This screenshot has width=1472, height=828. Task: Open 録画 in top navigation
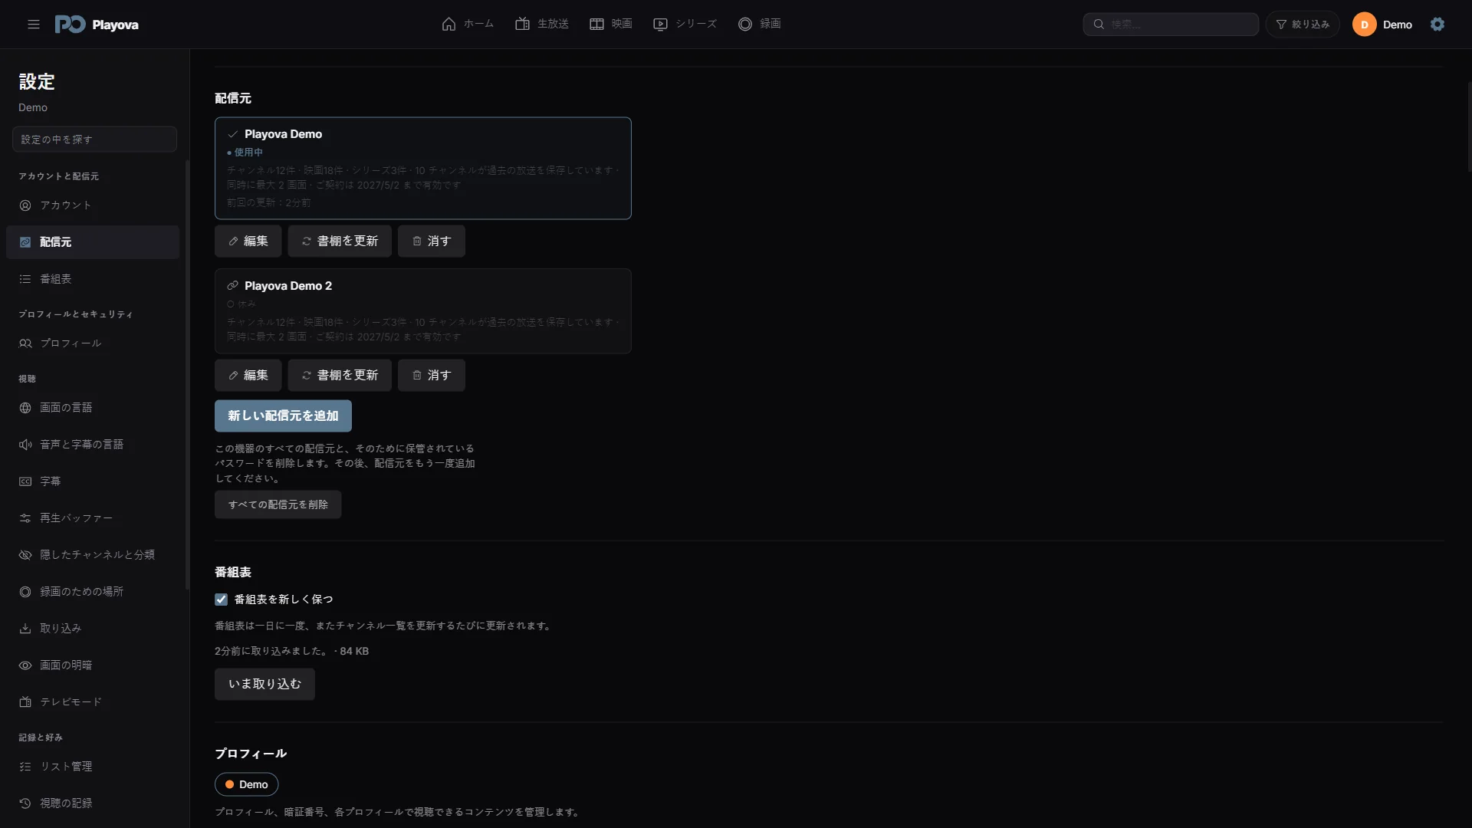pos(759,24)
